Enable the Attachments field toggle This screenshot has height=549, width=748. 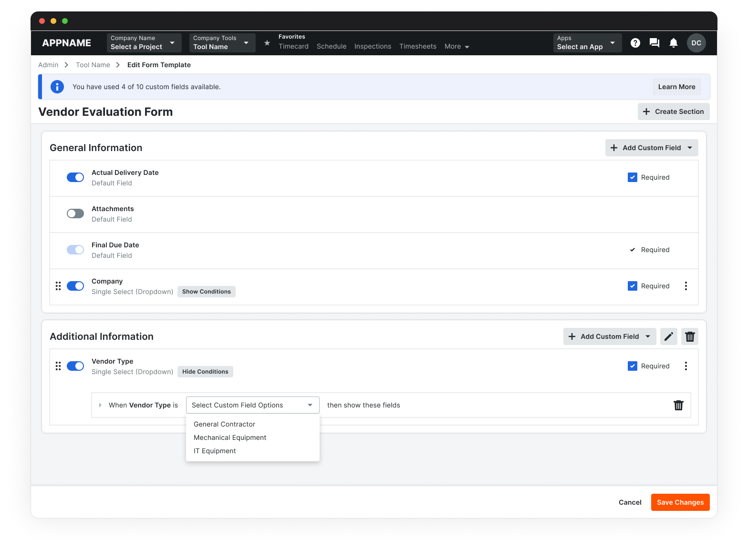click(75, 213)
